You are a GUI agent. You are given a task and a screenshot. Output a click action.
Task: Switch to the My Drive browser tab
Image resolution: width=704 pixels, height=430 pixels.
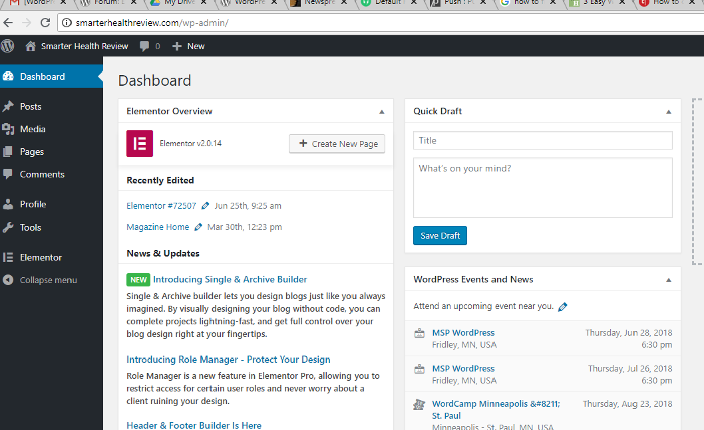point(179,3)
